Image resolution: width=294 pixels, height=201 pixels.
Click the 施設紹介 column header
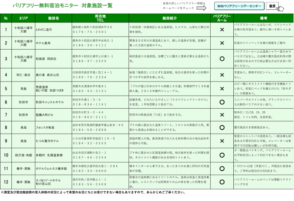pos(170,18)
